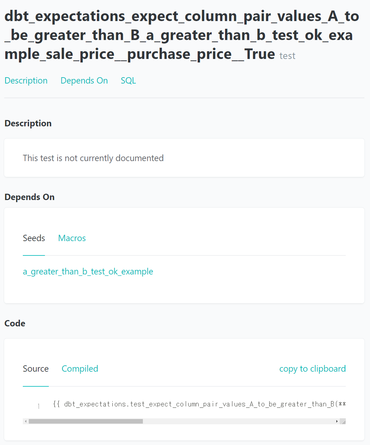This screenshot has height=445, width=370.
Task: Select the Seeds tab
Action: [x=34, y=238]
